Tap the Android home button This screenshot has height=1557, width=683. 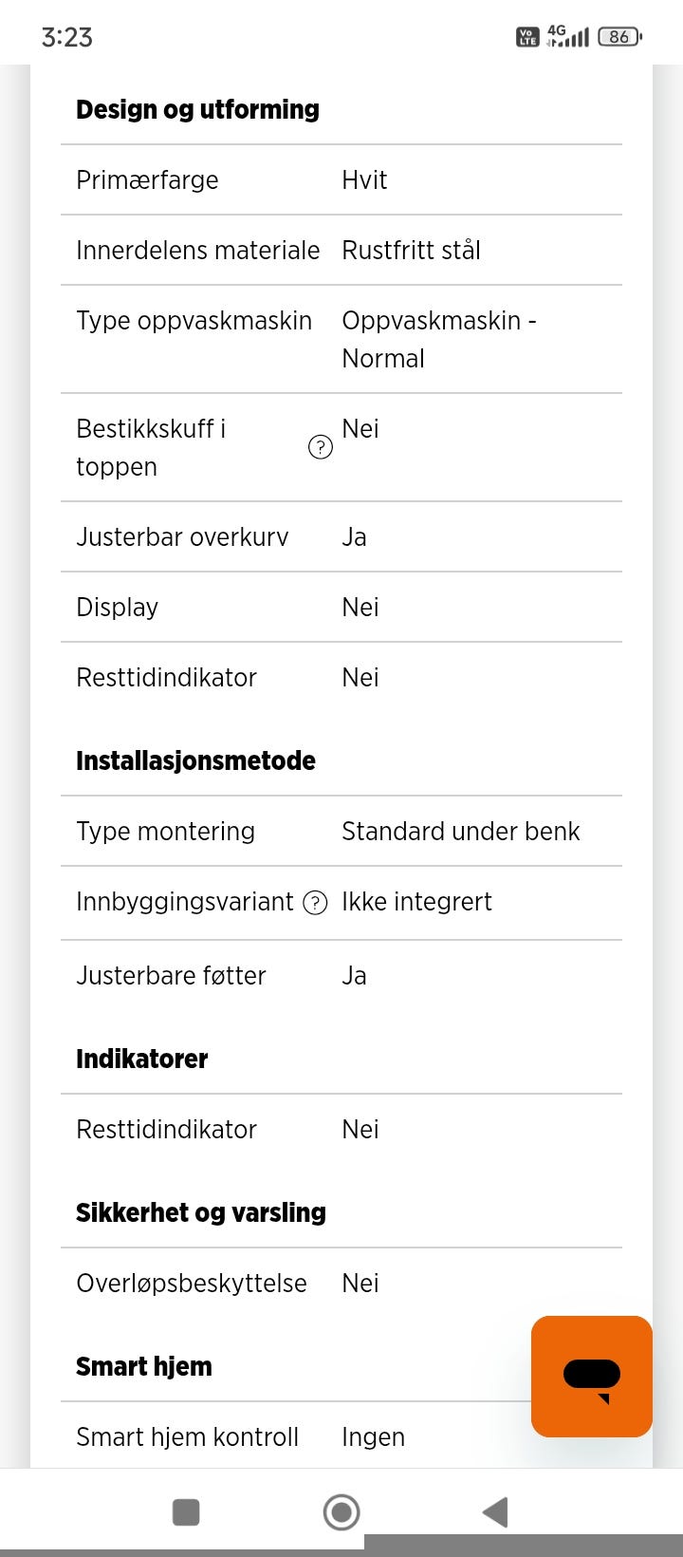341,1512
